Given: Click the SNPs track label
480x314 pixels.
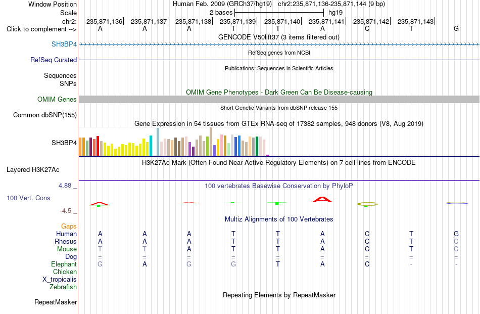Looking at the screenshot, I should click(x=68, y=83).
